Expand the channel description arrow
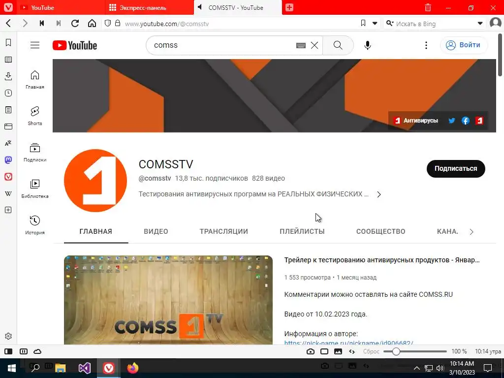The height and width of the screenshot is (378, 504). coord(379,194)
